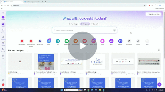
Task: Open the purple help question button
Action: click(159, 85)
